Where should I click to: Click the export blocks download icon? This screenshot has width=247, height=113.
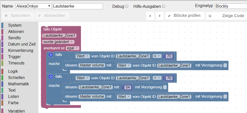(150, 16)
